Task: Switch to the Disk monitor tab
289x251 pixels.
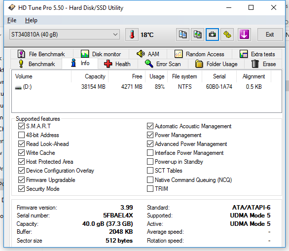Action: tap(101, 54)
